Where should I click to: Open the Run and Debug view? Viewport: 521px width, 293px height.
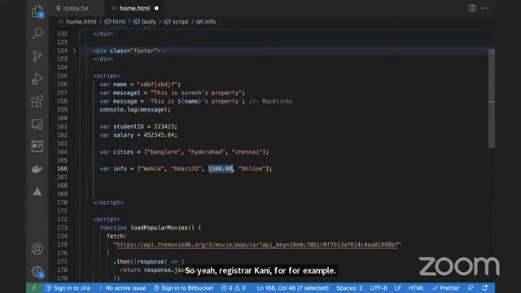tap(37, 79)
